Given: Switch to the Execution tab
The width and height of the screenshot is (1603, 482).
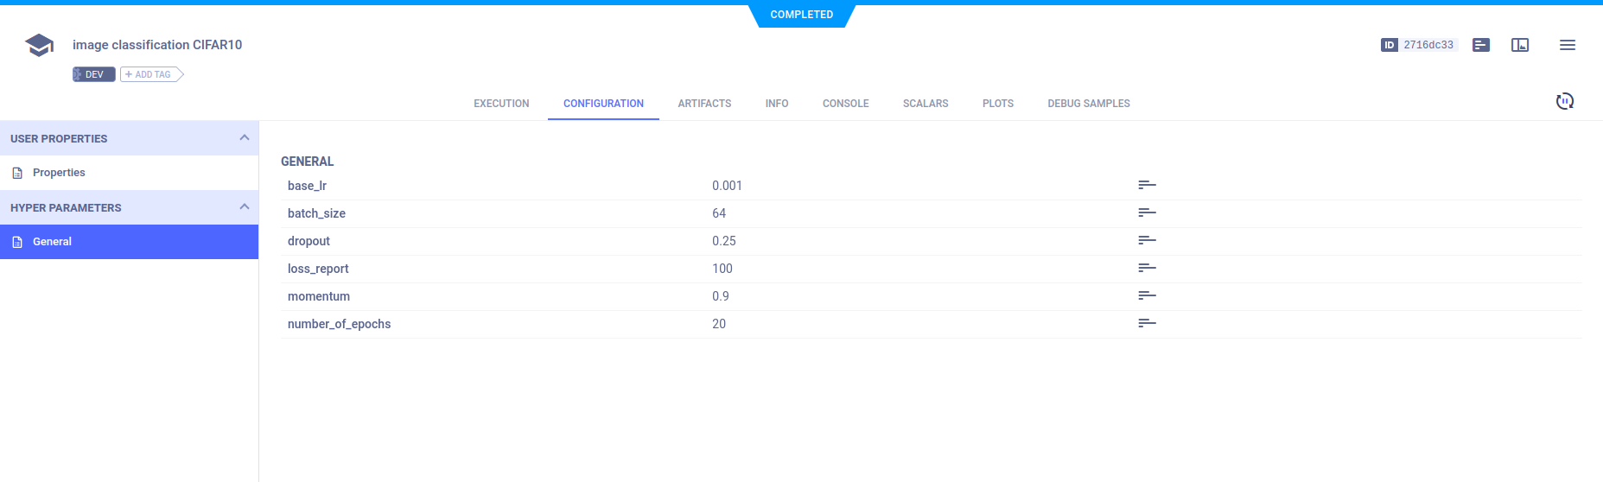Looking at the screenshot, I should pyautogui.click(x=501, y=104).
